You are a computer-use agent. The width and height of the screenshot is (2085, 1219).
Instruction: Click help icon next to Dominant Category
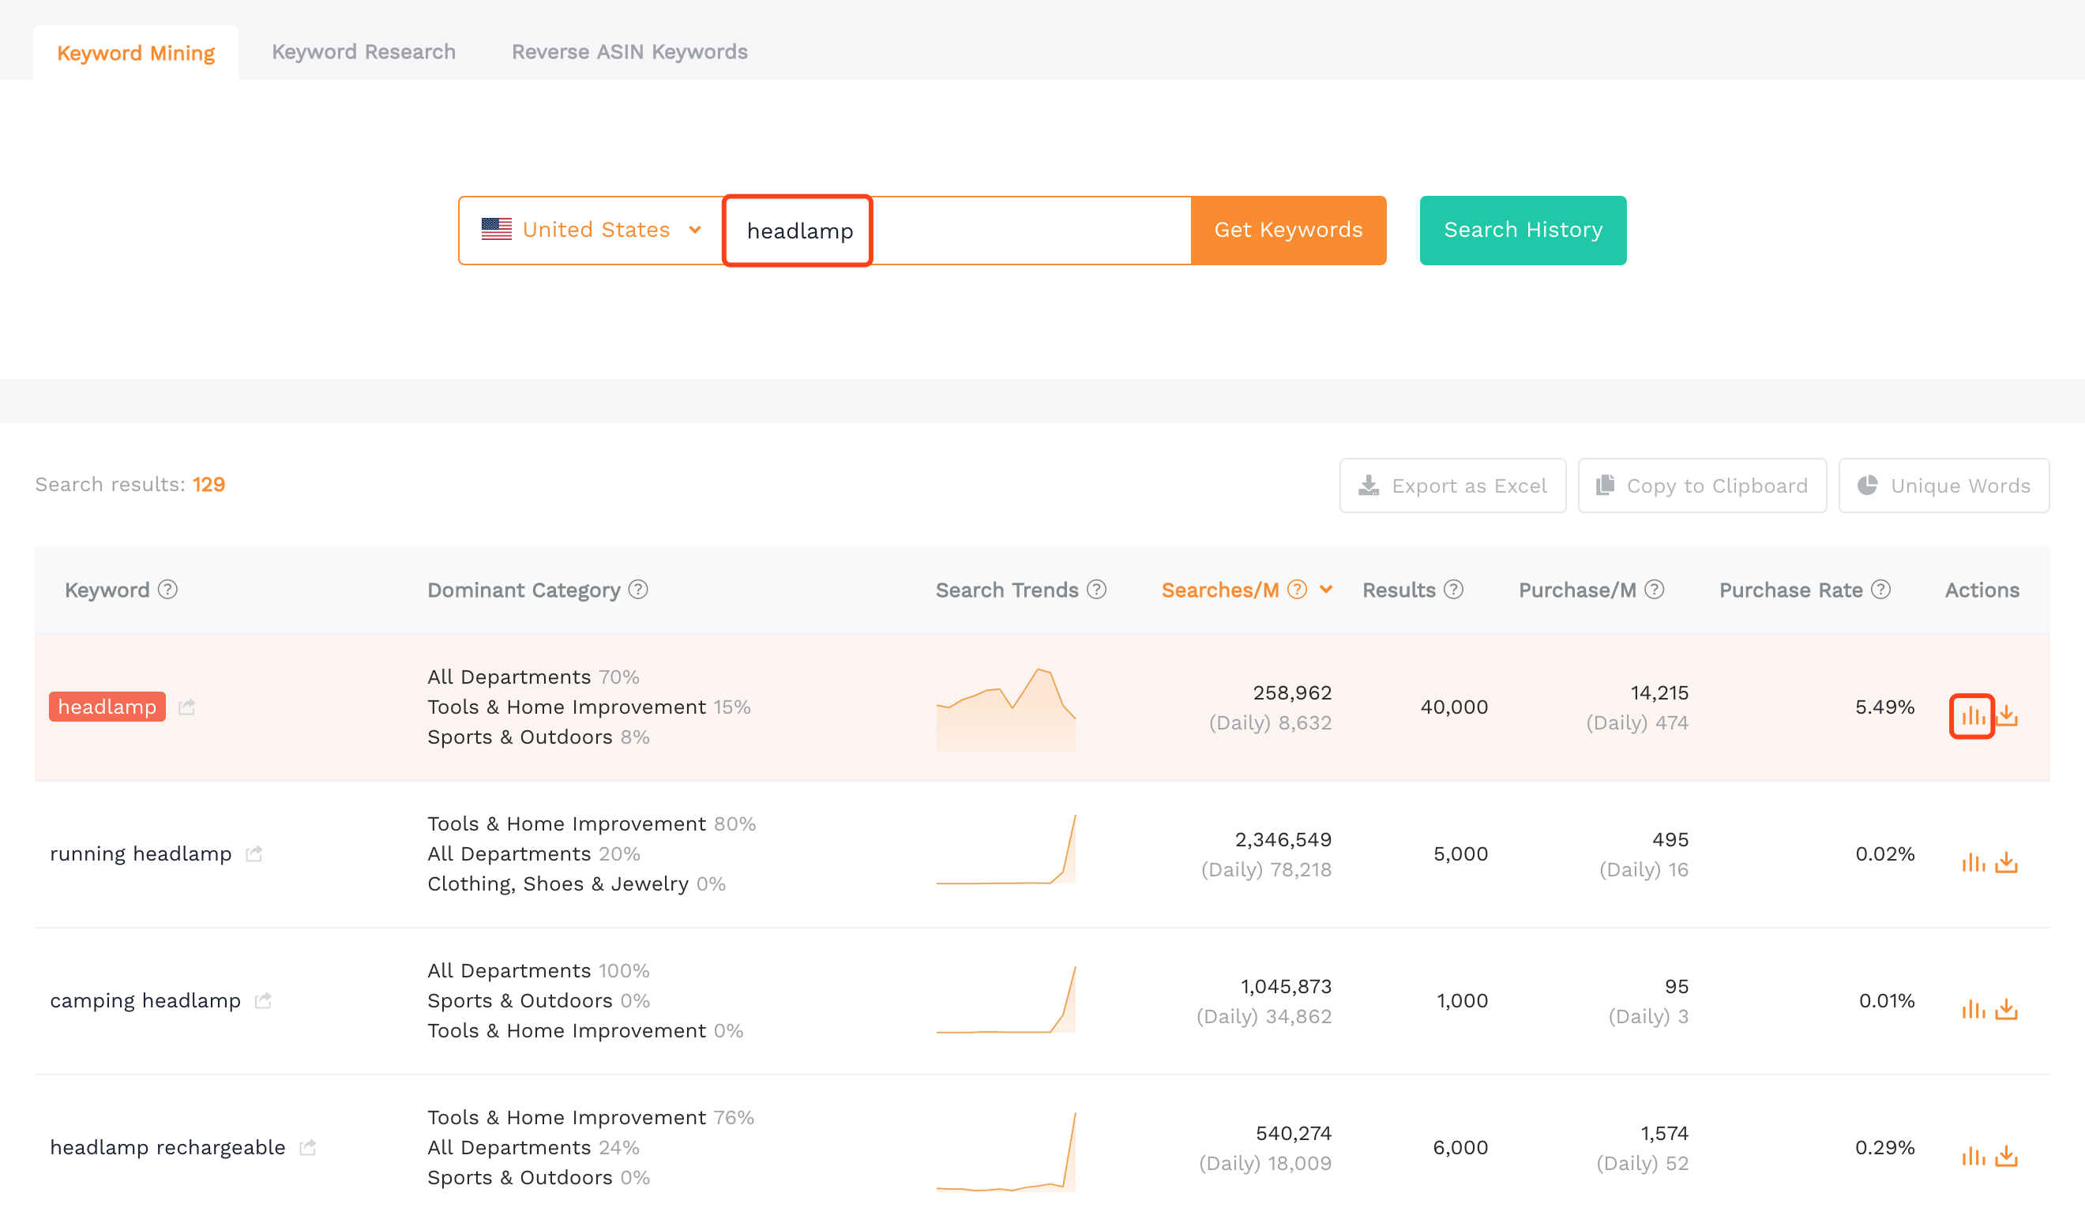[x=638, y=590]
